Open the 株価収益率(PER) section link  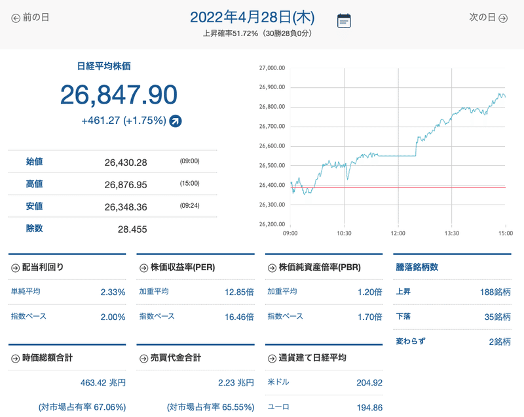(x=177, y=268)
